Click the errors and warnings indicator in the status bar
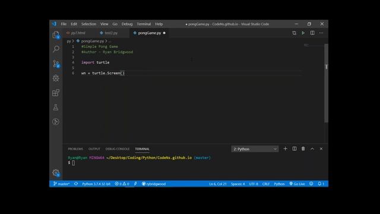 click(122, 184)
